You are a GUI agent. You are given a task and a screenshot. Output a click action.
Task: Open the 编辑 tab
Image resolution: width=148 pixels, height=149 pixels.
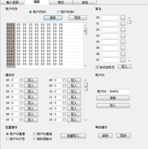[x=37, y=2]
